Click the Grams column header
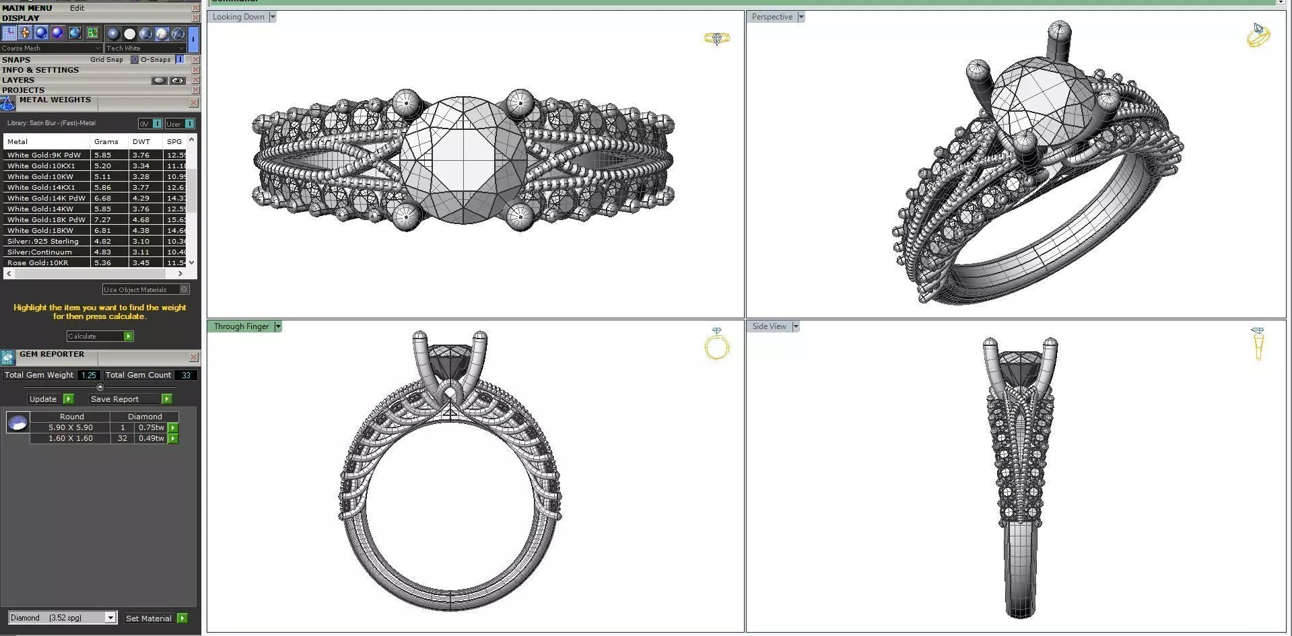Screen dimensions: 1292x636 pyautogui.click(x=109, y=141)
